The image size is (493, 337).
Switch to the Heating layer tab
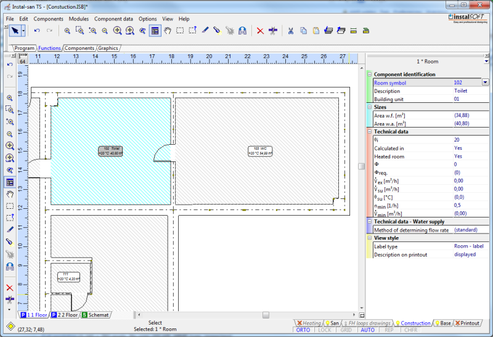[x=309, y=323]
